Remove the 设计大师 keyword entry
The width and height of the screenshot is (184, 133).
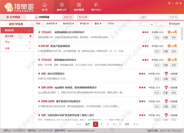point(30,36)
